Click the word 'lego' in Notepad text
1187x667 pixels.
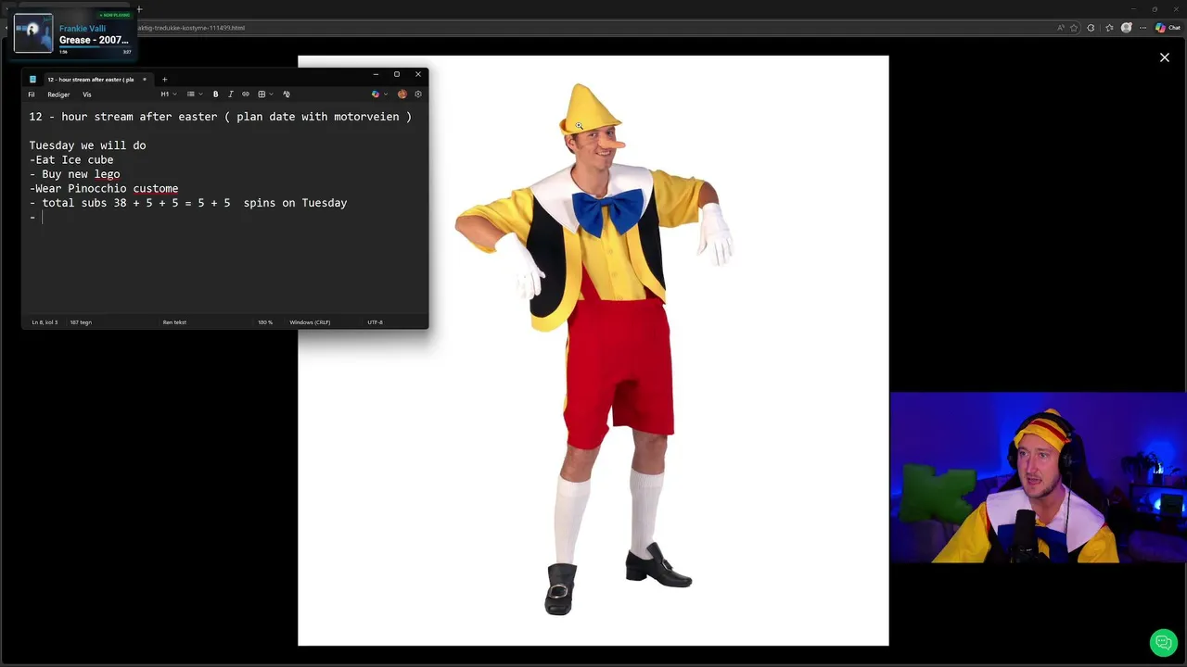[x=107, y=174]
